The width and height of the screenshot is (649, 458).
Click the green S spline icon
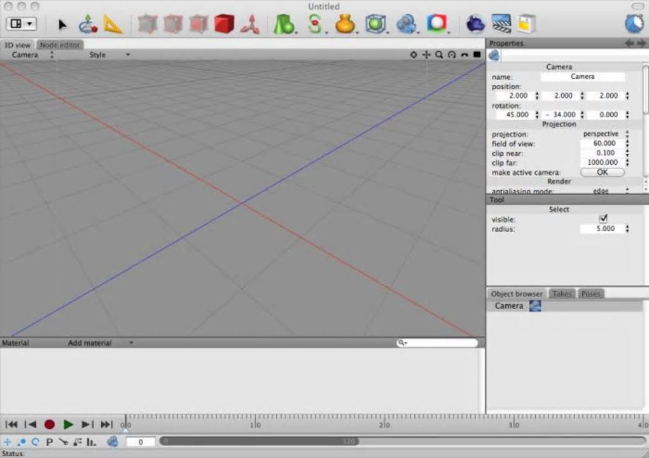click(314, 24)
